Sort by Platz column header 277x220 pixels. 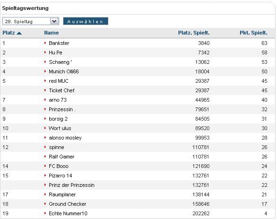click(x=9, y=33)
